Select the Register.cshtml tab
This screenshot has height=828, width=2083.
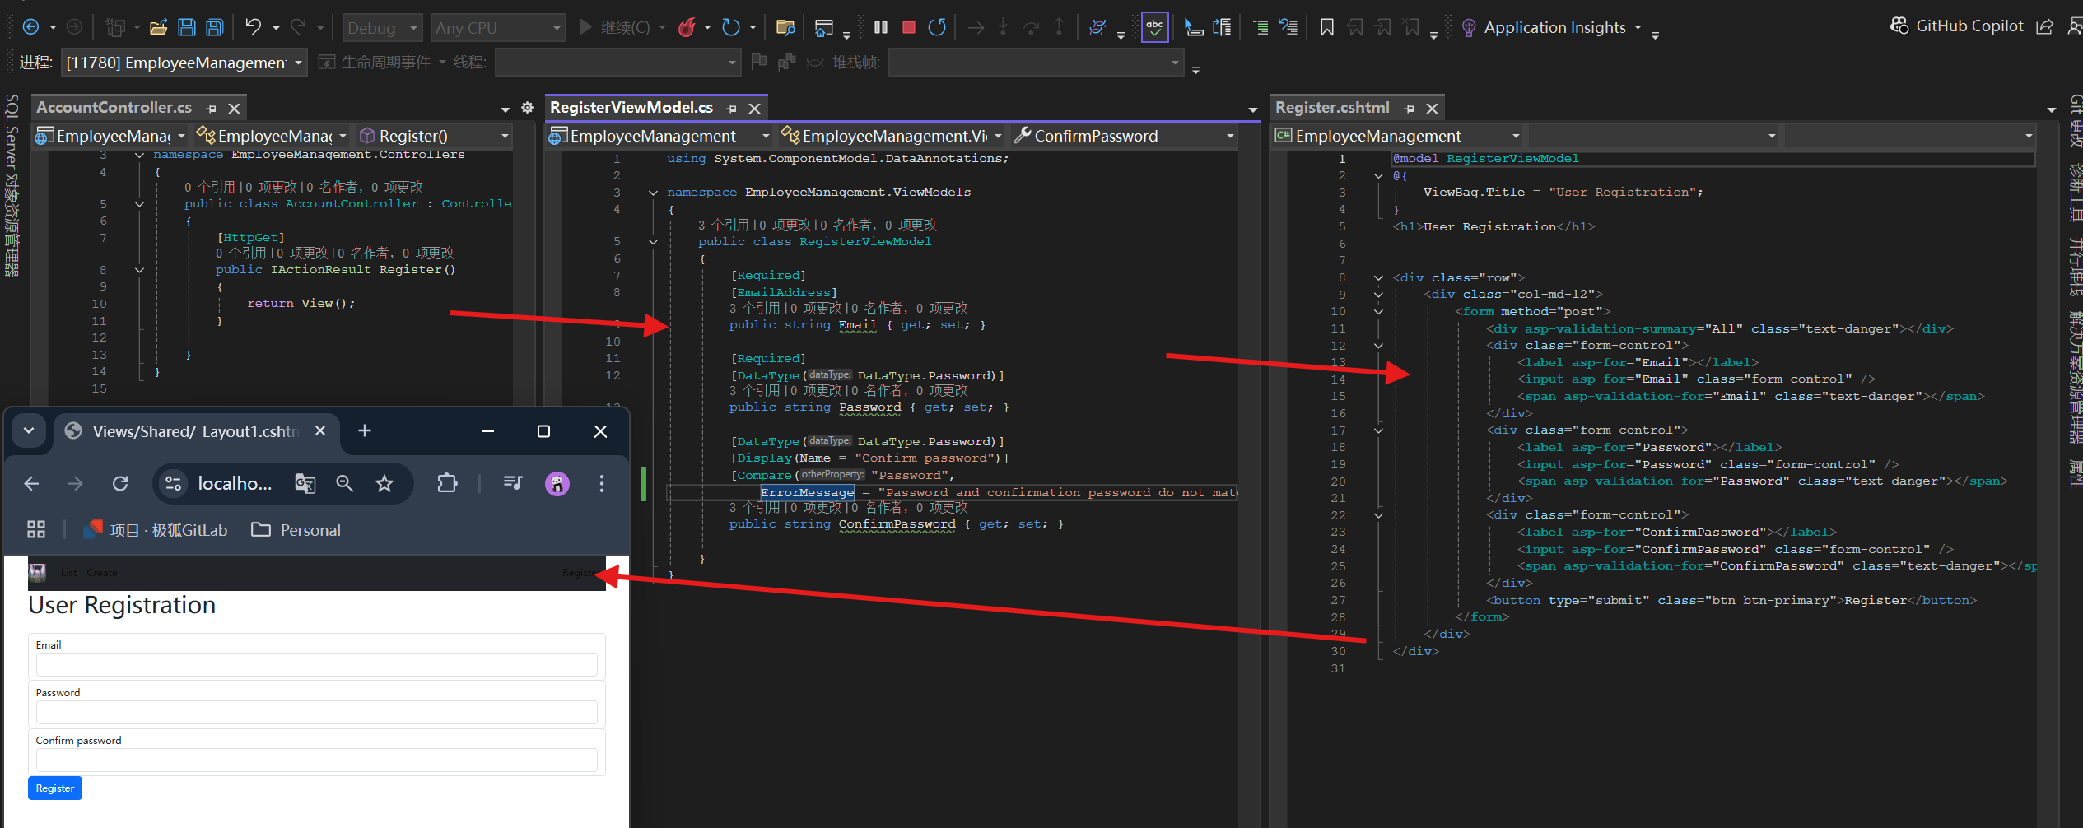coord(1332,107)
